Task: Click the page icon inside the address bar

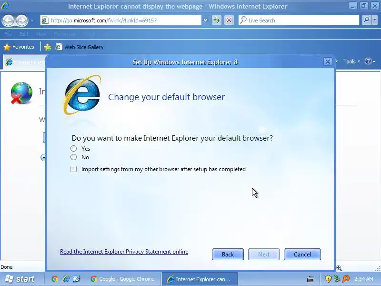Action: 45,20
